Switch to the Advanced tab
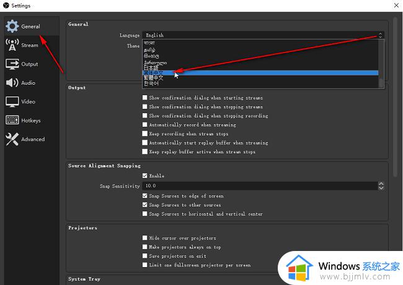The height and width of the screenshot is (285, 403). click(x=33, y=139)
